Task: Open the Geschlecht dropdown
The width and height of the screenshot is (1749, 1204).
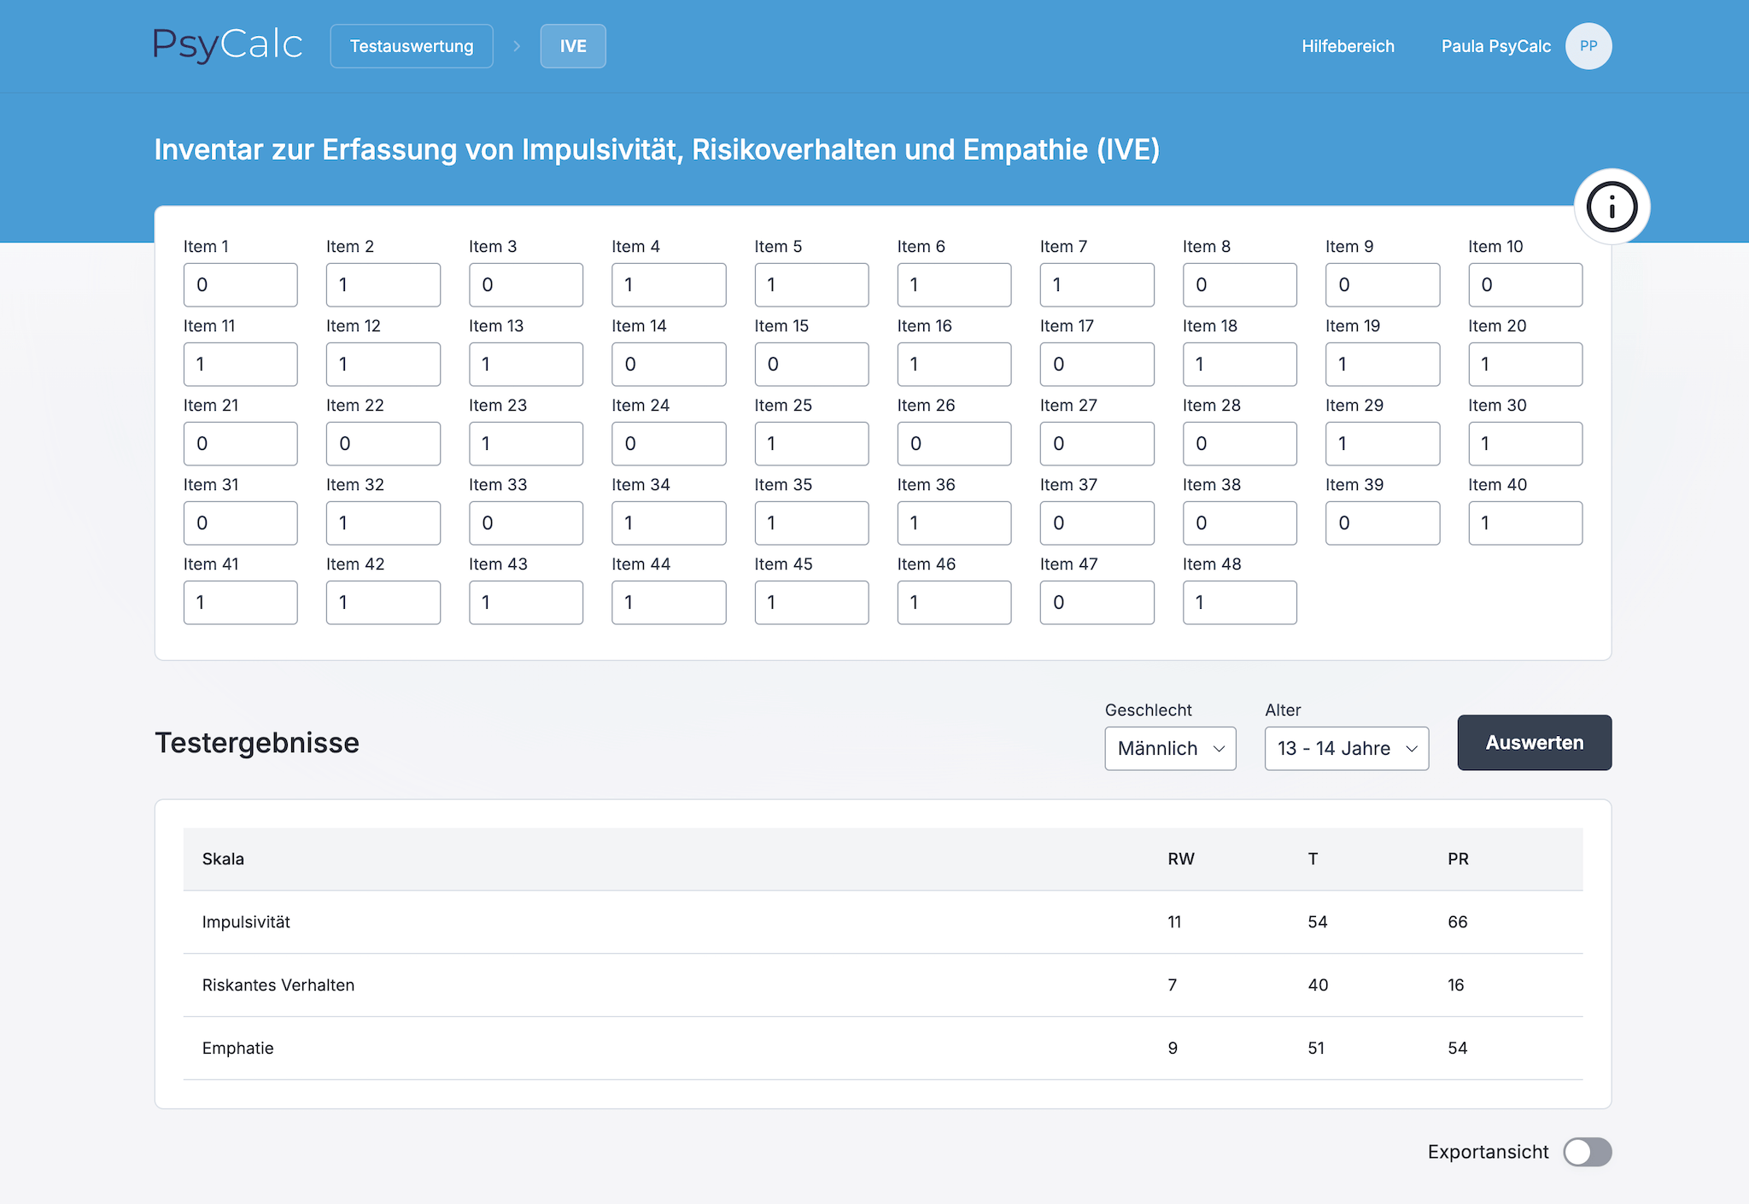Action: pyautogui.click(x=1170, y=748)
